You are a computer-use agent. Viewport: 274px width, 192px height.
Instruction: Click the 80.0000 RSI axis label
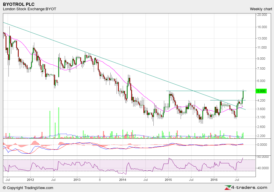(263, 157)
